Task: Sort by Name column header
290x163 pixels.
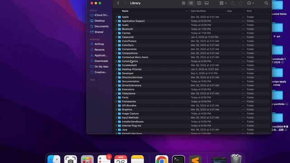Action: (x=125, y=11)
